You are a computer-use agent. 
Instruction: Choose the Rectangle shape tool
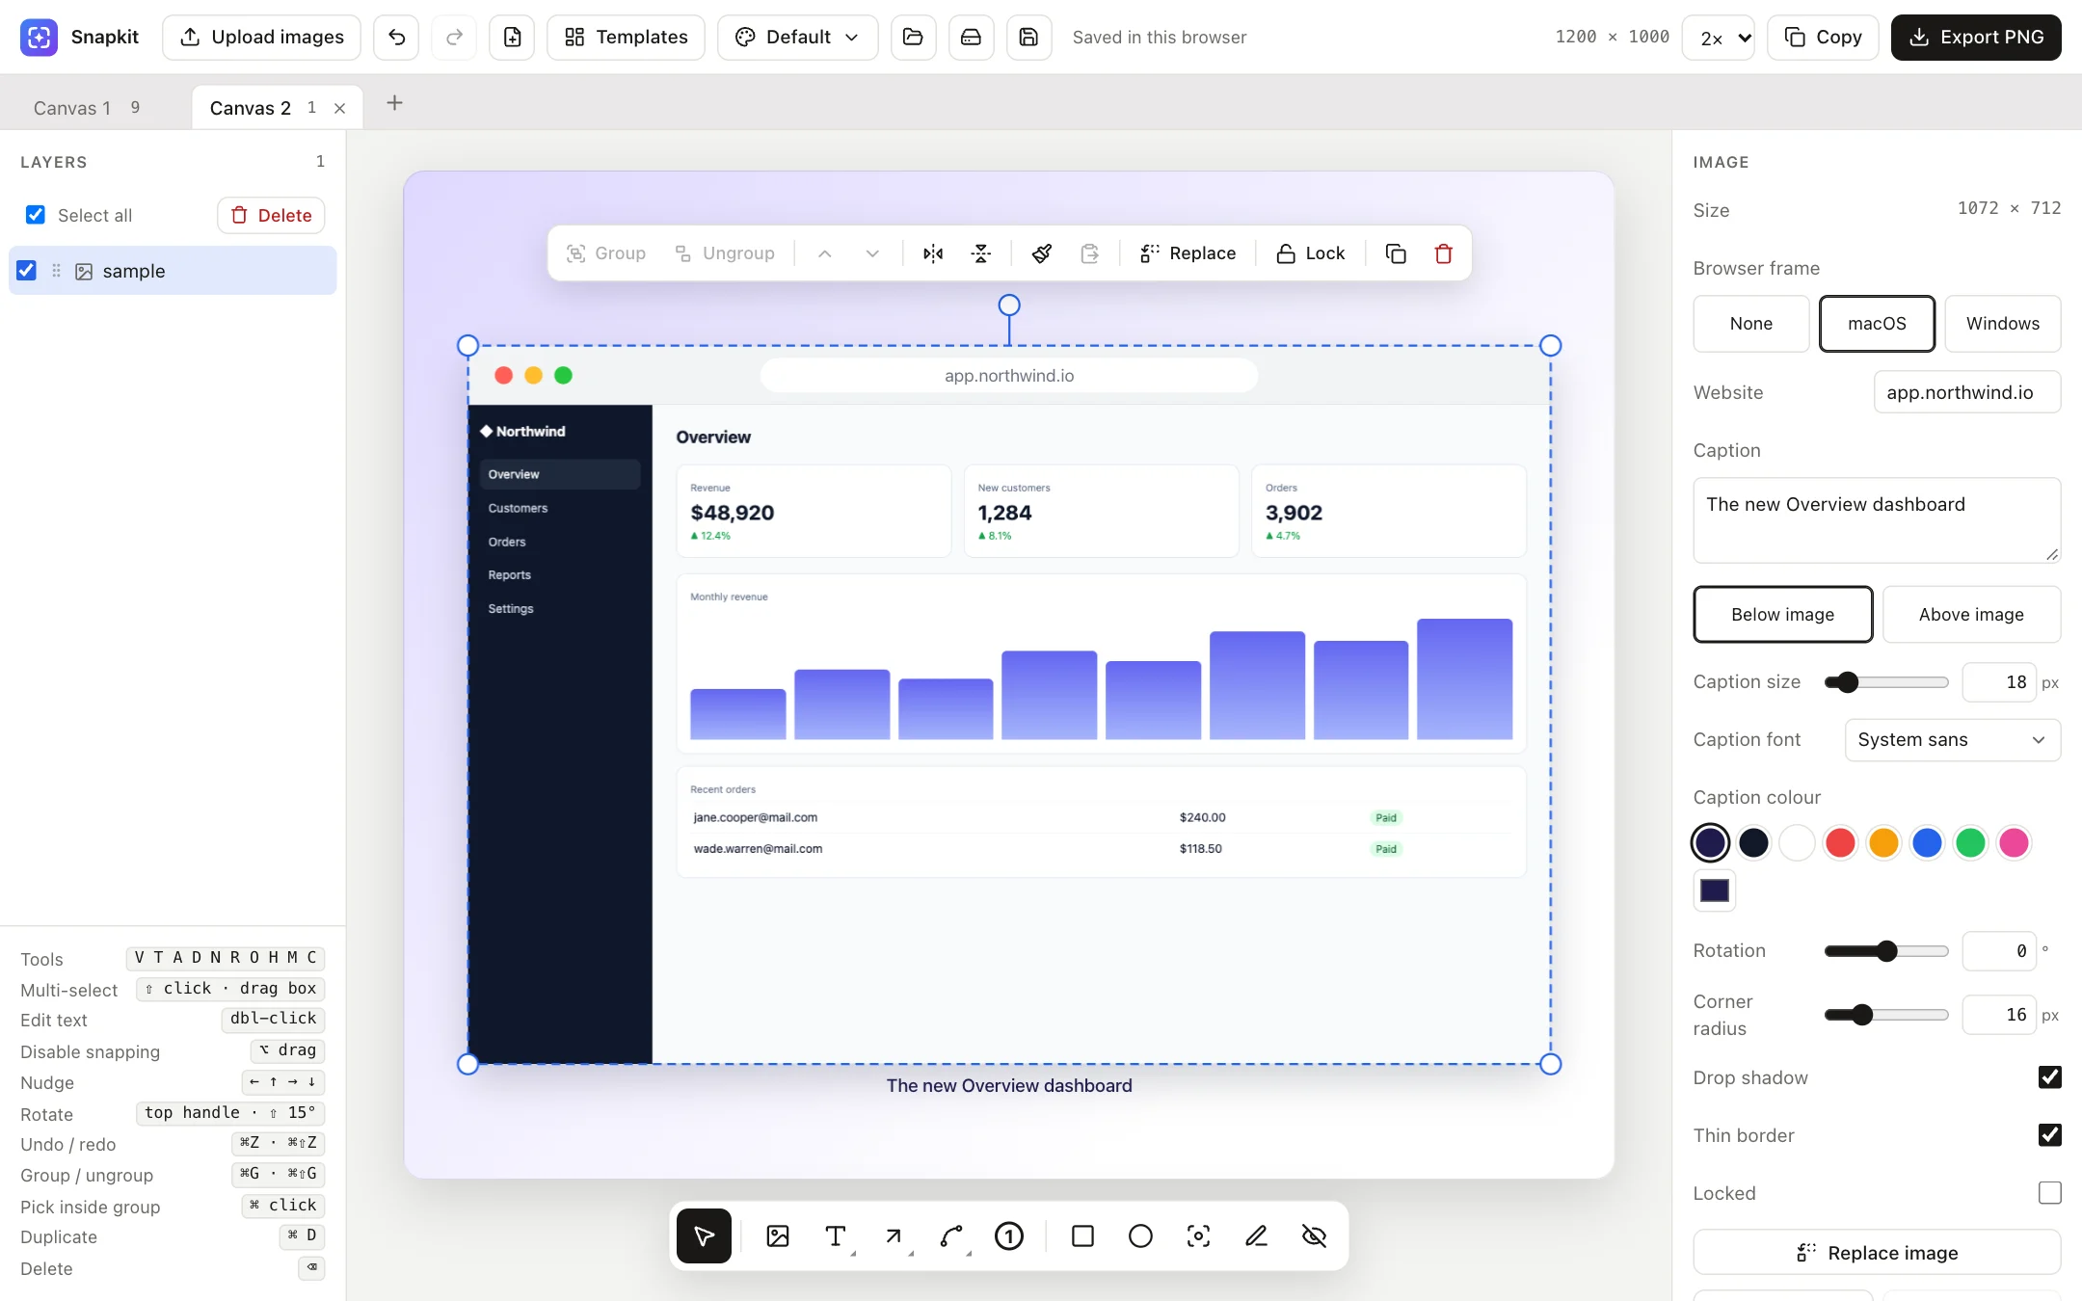point(1082,1236)
